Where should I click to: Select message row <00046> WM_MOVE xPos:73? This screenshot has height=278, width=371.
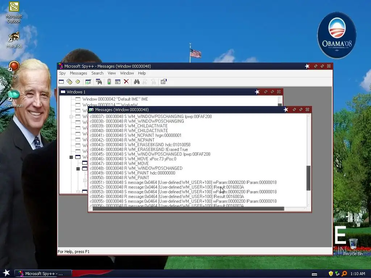pyautogui.click(x=133, y=159)
